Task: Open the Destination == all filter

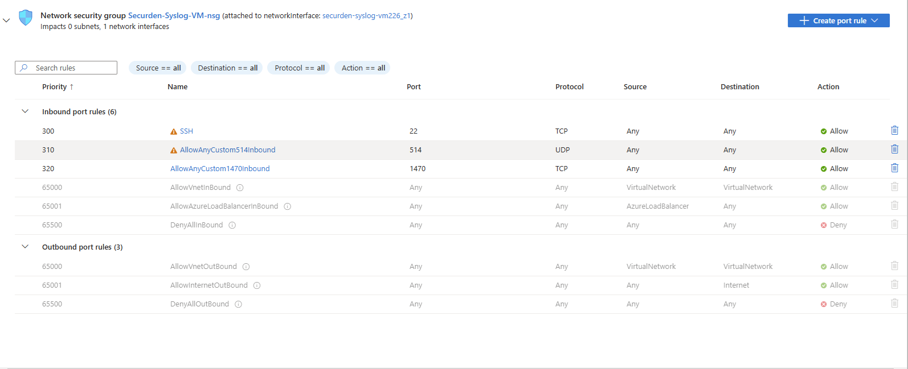Action: [227, 68]
